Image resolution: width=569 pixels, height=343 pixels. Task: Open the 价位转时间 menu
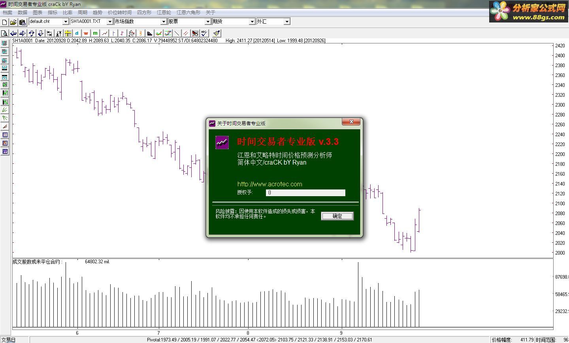(120, 13)
